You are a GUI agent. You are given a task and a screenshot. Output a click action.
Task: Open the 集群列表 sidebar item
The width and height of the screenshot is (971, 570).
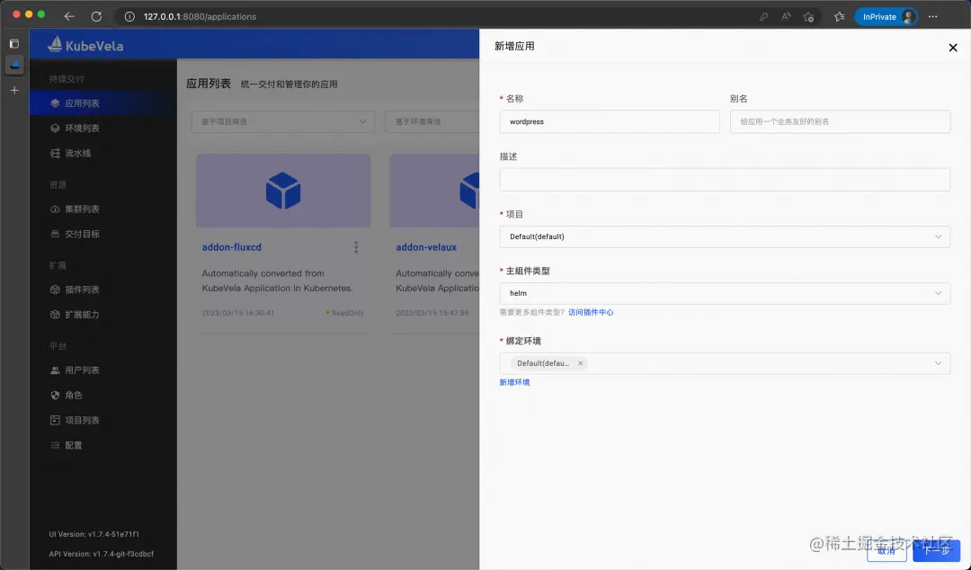click(x=102, y=209)
